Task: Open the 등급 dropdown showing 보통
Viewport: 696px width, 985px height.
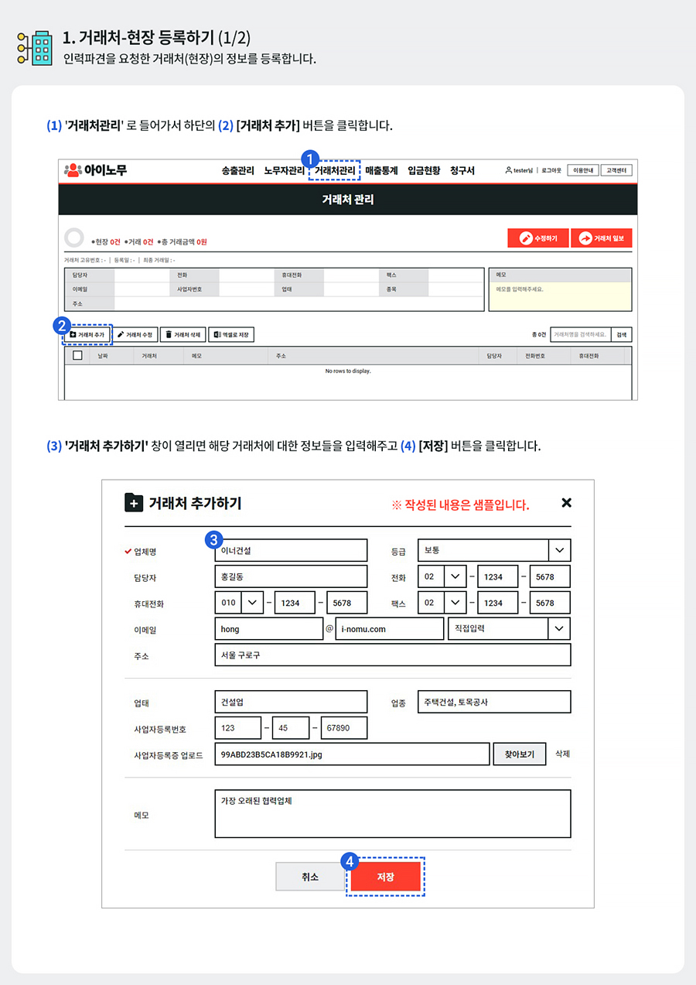Action: (x=494, y=551)
